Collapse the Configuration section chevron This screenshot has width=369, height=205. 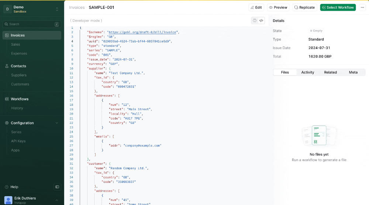[57, 123]
